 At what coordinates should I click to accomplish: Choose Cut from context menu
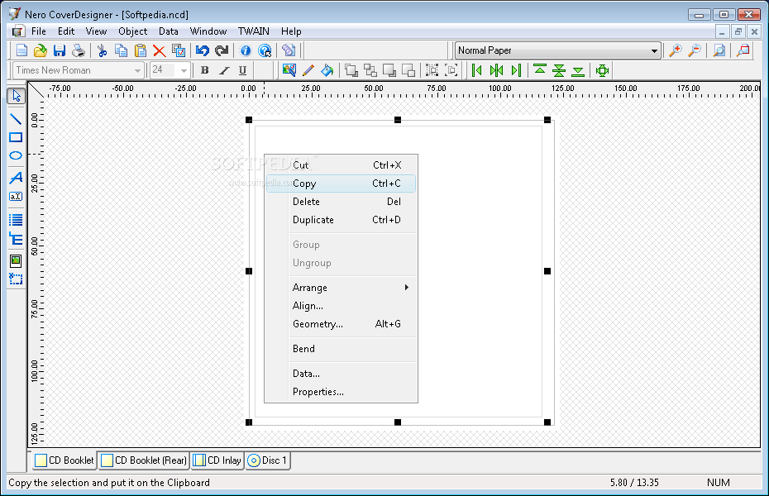pos(341,165)
